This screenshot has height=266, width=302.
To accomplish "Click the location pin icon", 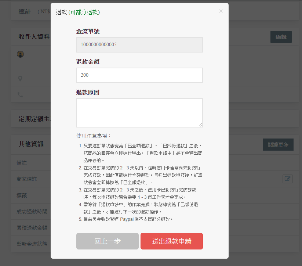I will pyautogui.click(x=20, y=79).
